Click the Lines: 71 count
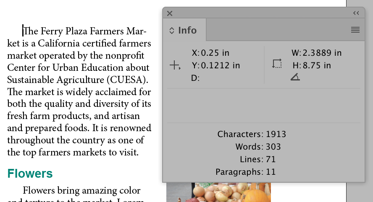 [257, 159]
